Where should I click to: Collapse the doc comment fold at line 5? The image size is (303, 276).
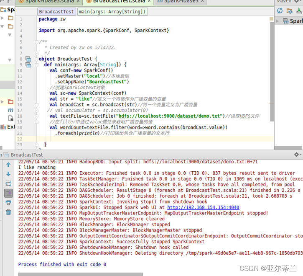click(36, 42)
